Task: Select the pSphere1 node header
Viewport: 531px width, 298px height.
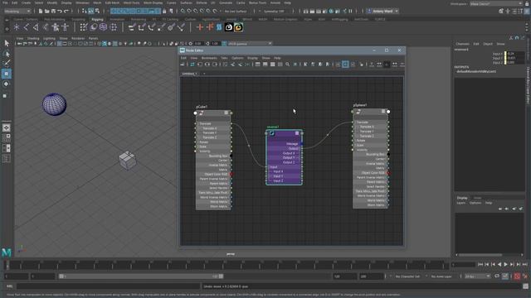Action: (x=370, y=112)
